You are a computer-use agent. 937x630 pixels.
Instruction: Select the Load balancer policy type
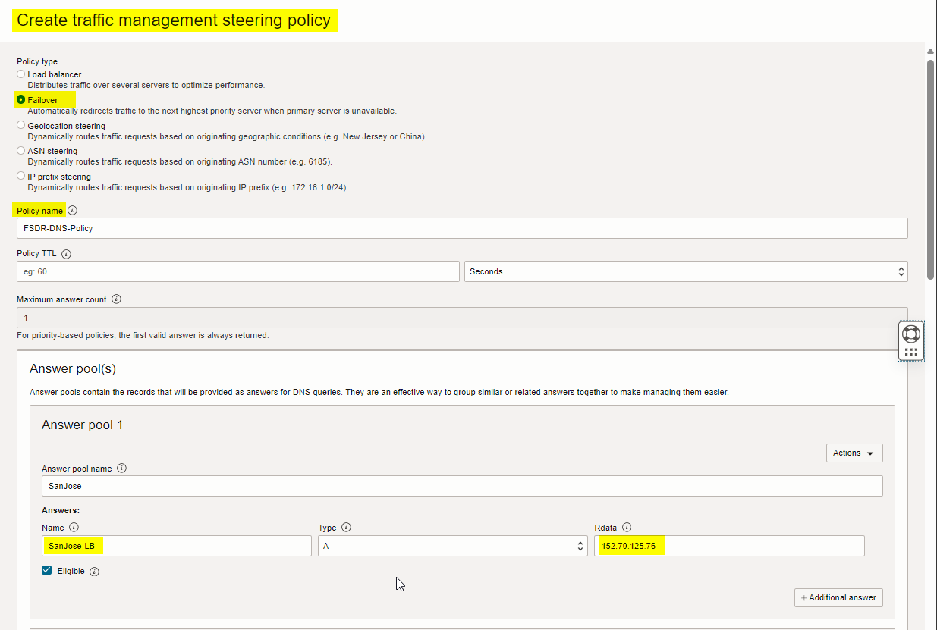click(21, 74)
